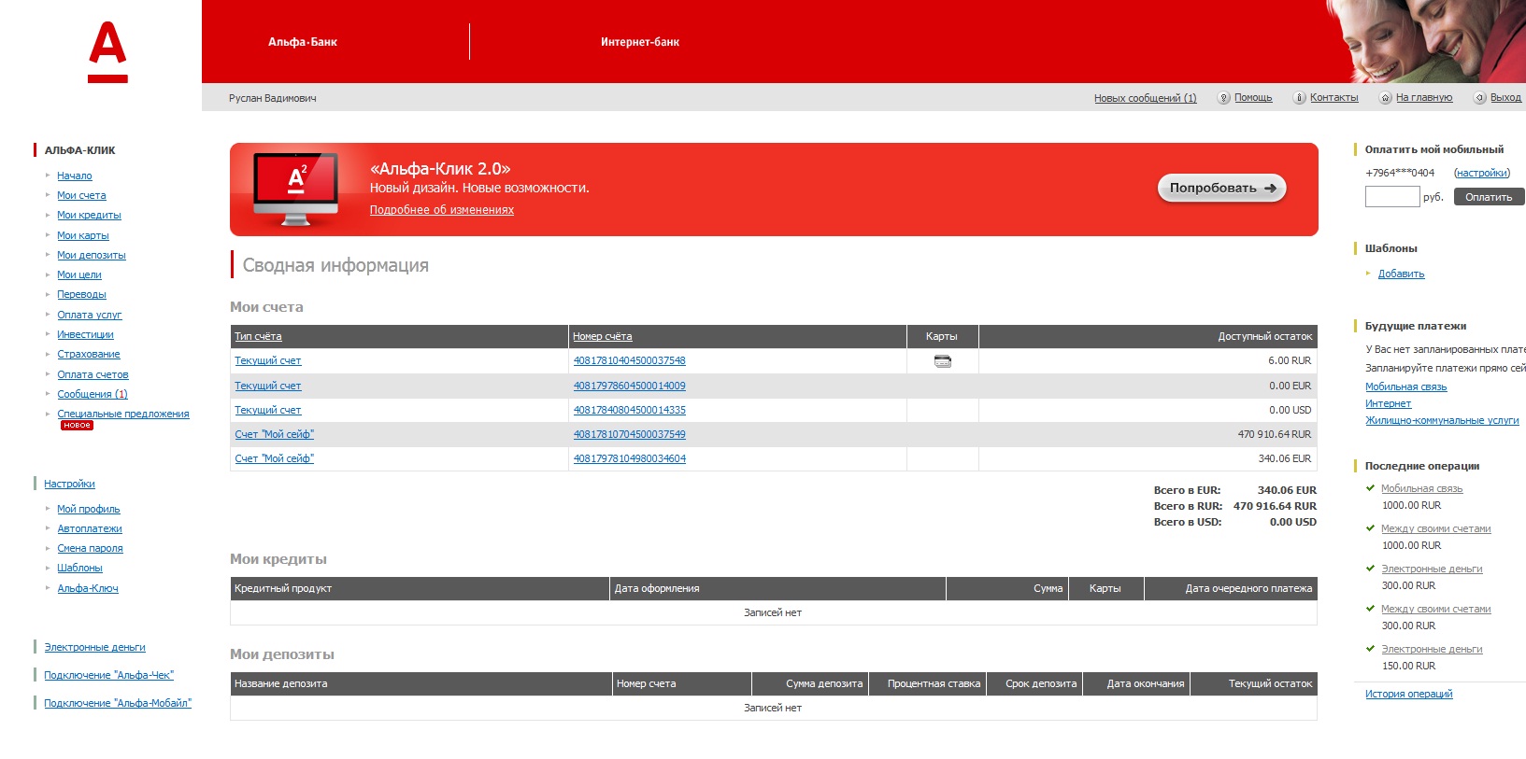Open account number 40817840804500014335
1526x759 pixels.
point(630,410)
